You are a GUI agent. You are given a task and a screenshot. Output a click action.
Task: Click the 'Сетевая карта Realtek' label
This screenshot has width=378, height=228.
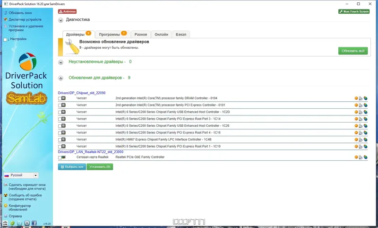(x=93, y=157)
